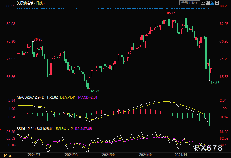Click the MACD:-2.81 magenta legend value
Image resolution: width=231 pixels, height=158 pixels.
click(x=88, y=97)
